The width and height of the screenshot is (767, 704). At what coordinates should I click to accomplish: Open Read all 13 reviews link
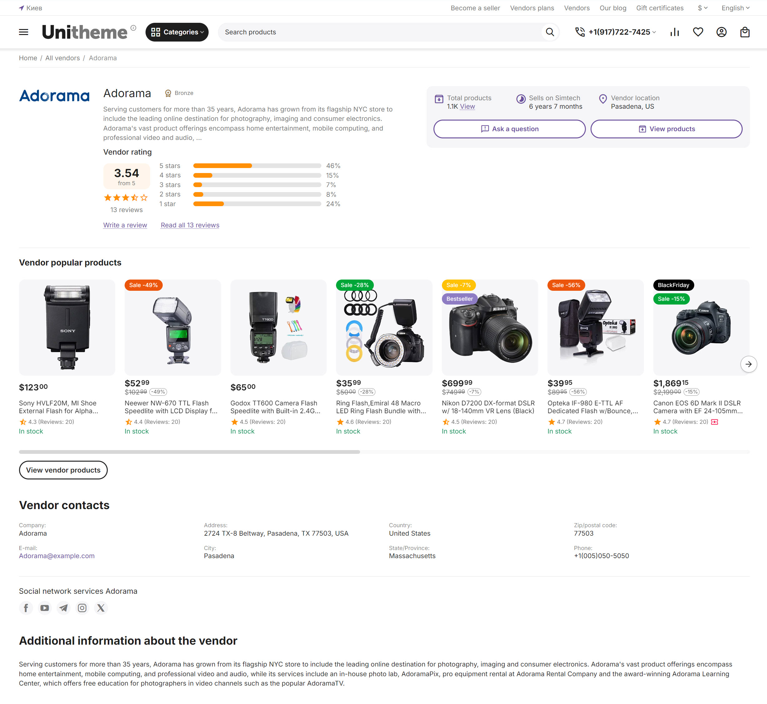tap(190, 225)
